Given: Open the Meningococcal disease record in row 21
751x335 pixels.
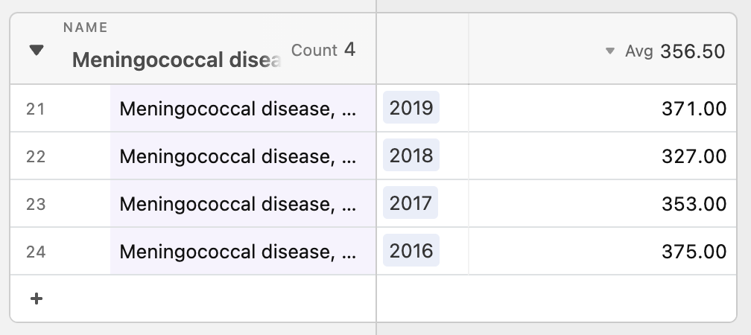Looking at the screenshot, I should [x=243, y=108].
